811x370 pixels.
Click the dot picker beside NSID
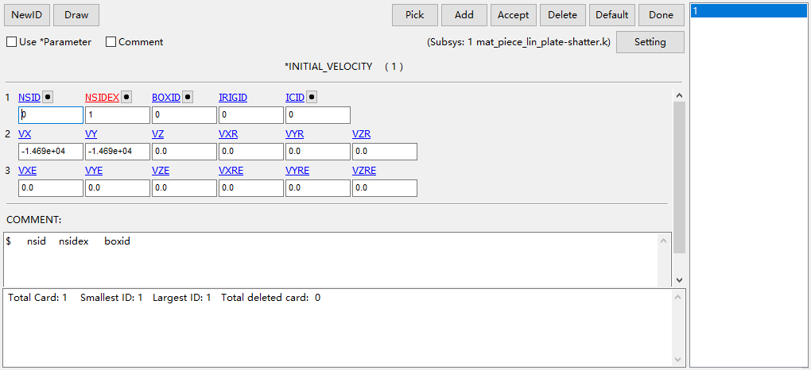coord(48,97)
